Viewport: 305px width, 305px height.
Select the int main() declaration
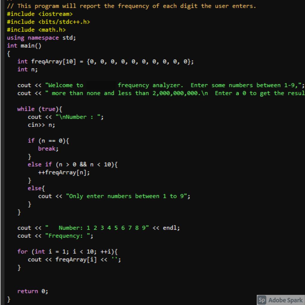[24, 46]
